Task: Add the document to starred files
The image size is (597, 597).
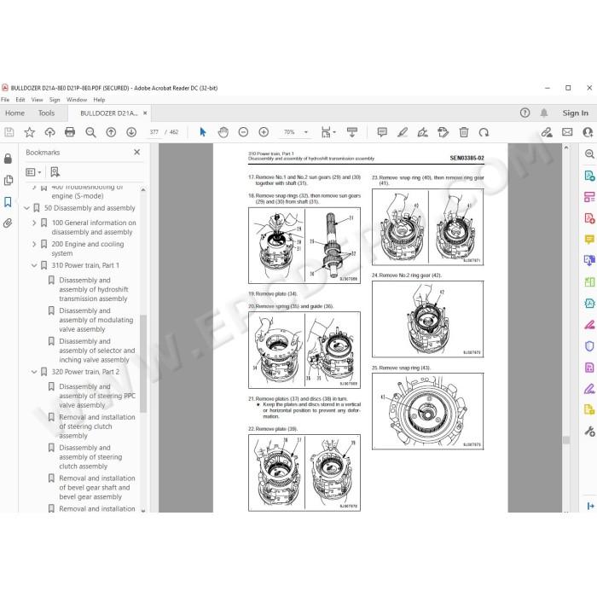Action: coord(29,132)
